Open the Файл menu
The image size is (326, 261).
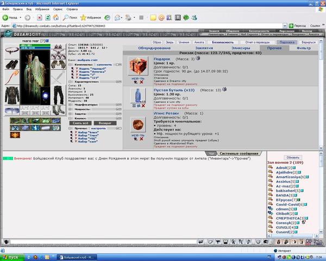(x=5, y=9)
